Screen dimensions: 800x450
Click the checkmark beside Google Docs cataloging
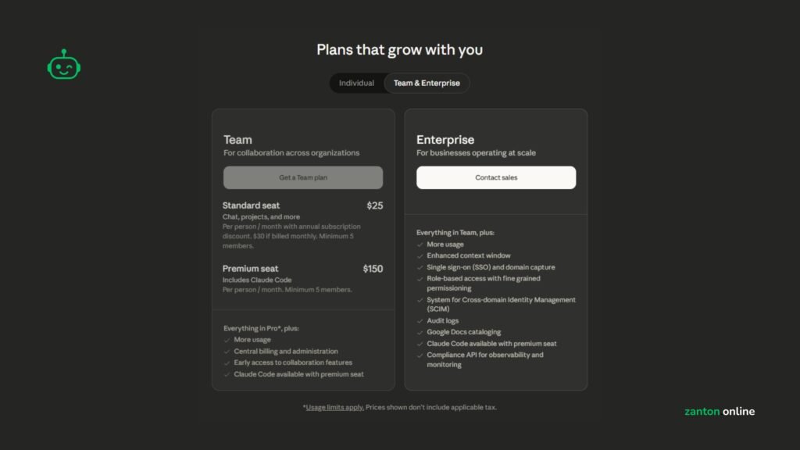click(x=420, y=332)
